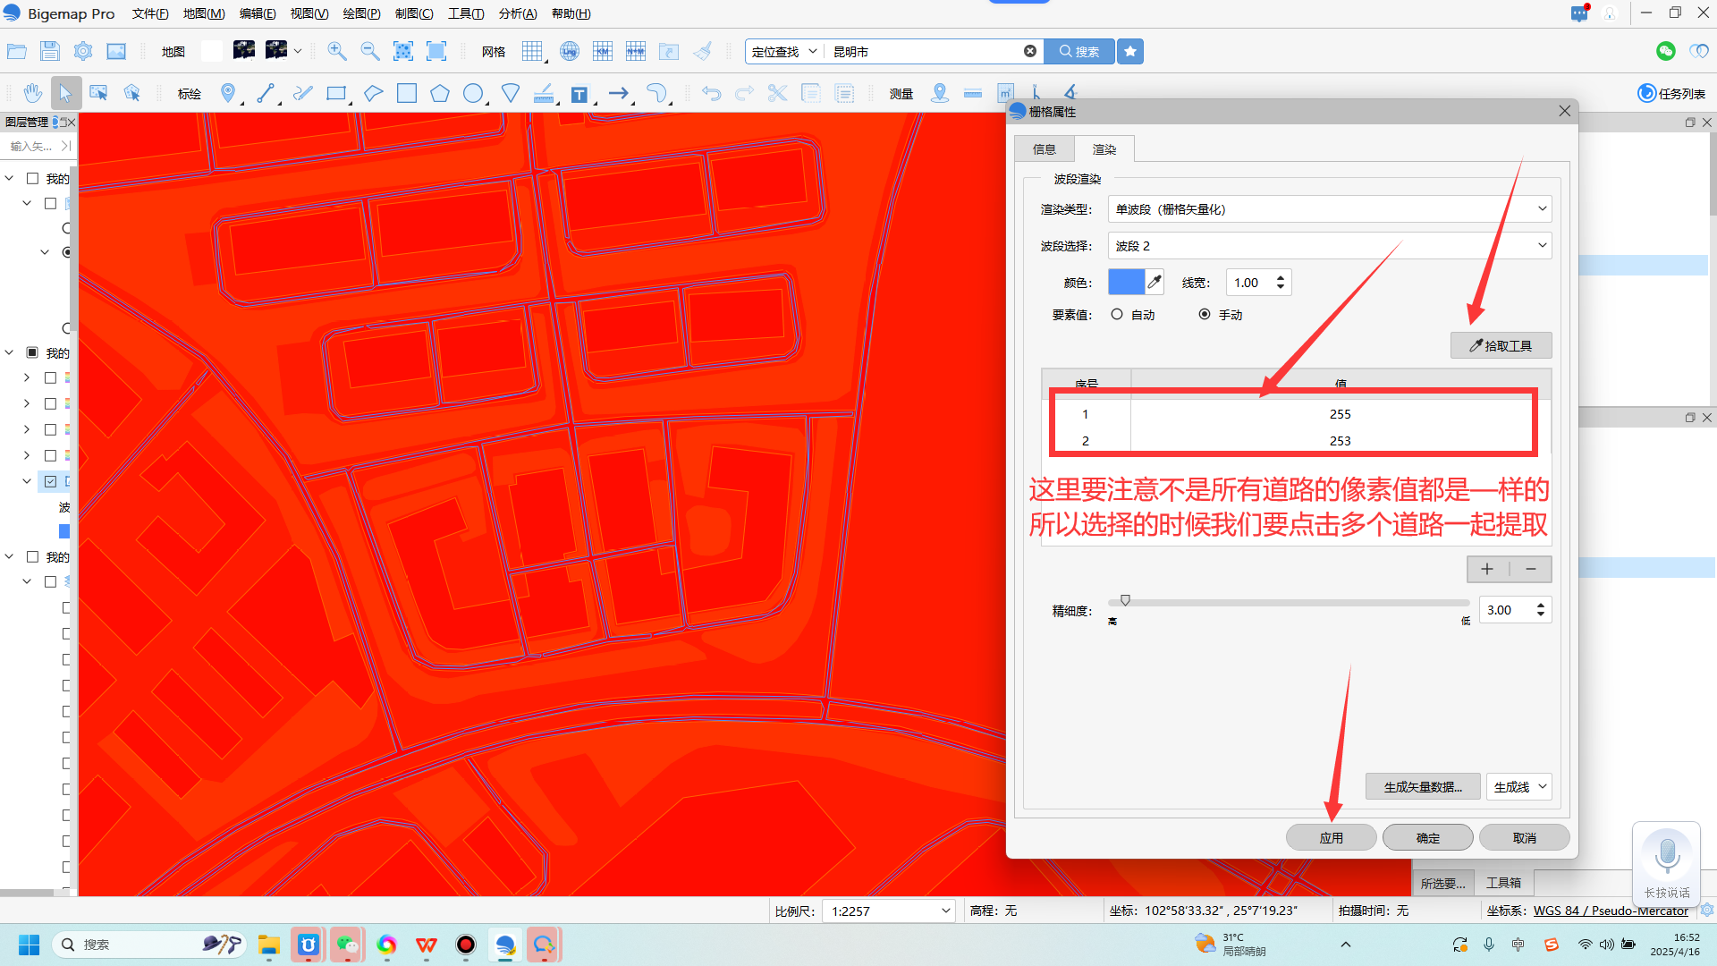Image resolution: width=1717 pixels, height=966 pixels.
Task: Select the 手动 radio option
Action: [1205, 315]
